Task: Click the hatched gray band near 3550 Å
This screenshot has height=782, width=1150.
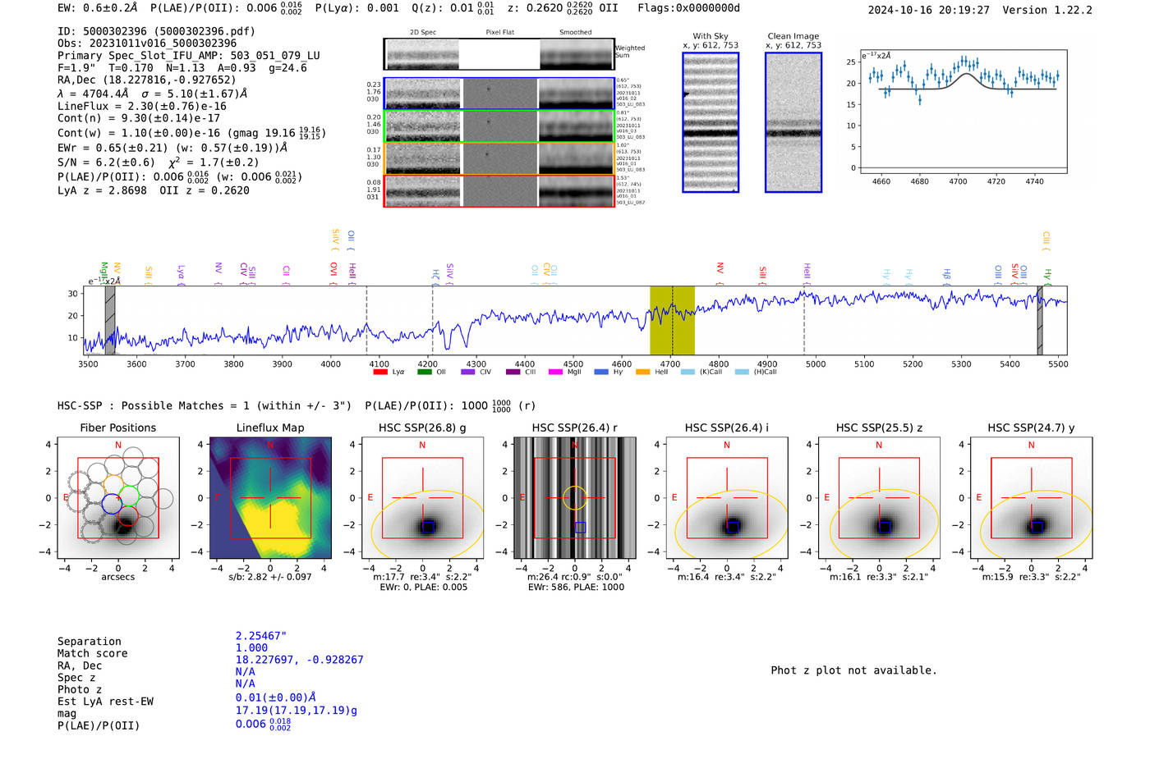Action: (x=110, y=320)
